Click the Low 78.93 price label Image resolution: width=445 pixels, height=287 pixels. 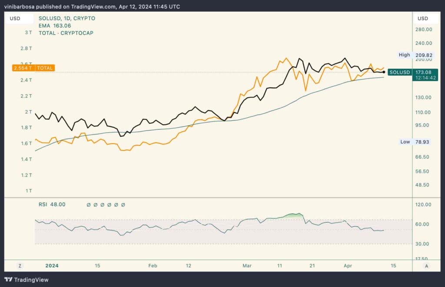point(415,142)
